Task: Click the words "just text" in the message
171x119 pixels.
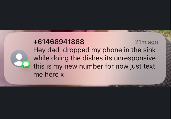Action: click(143, 66)
